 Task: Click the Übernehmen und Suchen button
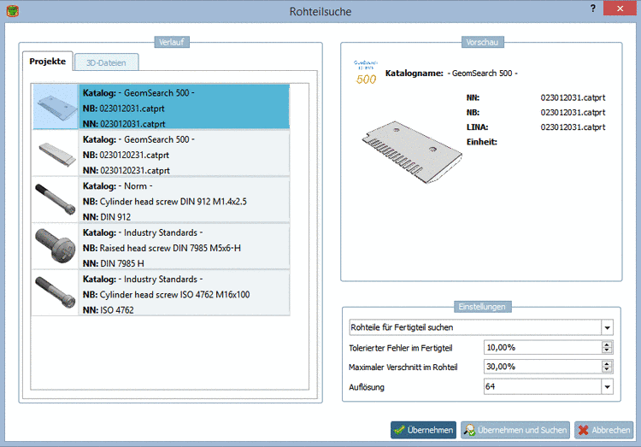coord(515,430)
